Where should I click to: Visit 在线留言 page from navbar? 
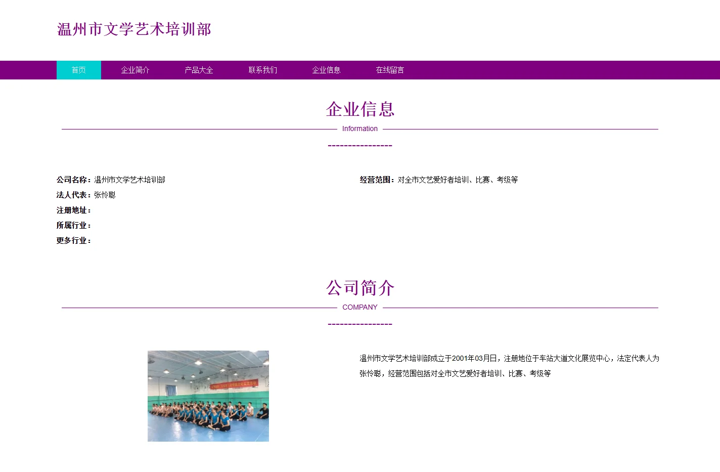(390, 70)
